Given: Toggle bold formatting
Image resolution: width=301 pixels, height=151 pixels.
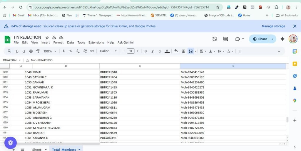Looking at the screenshot, I should click(x=146, y=51).
